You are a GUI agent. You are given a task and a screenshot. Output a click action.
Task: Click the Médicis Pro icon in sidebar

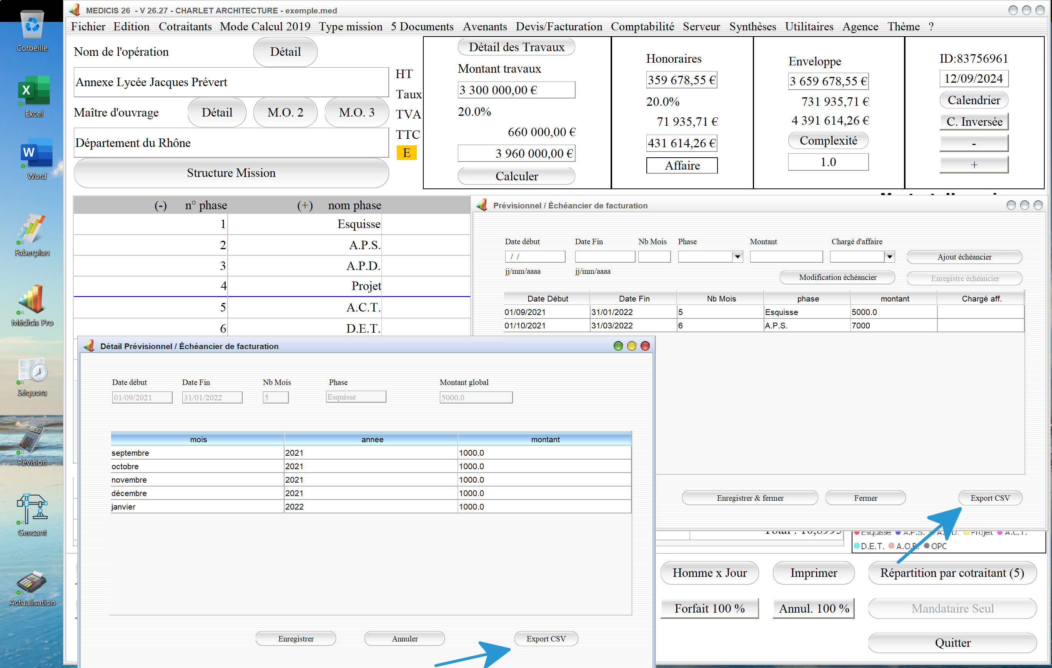click(x=32, y=301)
